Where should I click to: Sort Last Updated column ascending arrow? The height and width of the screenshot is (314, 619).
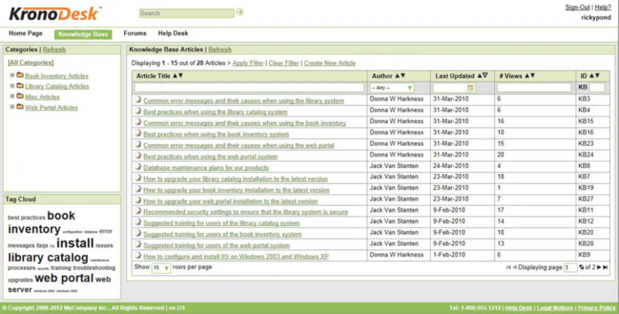click(479, 76)
